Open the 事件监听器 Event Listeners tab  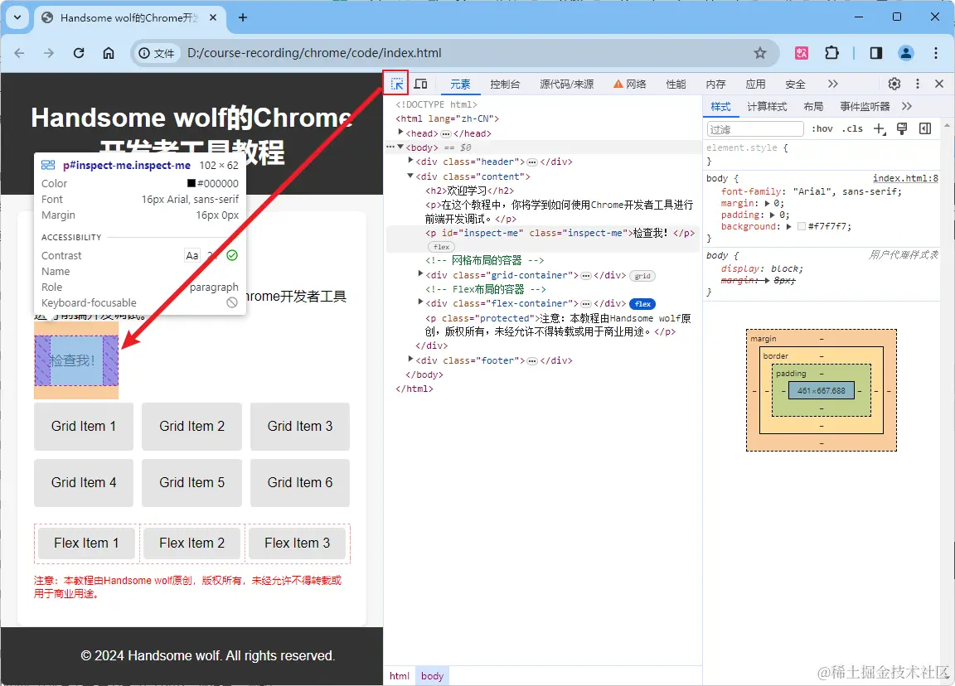pos(865,107)
